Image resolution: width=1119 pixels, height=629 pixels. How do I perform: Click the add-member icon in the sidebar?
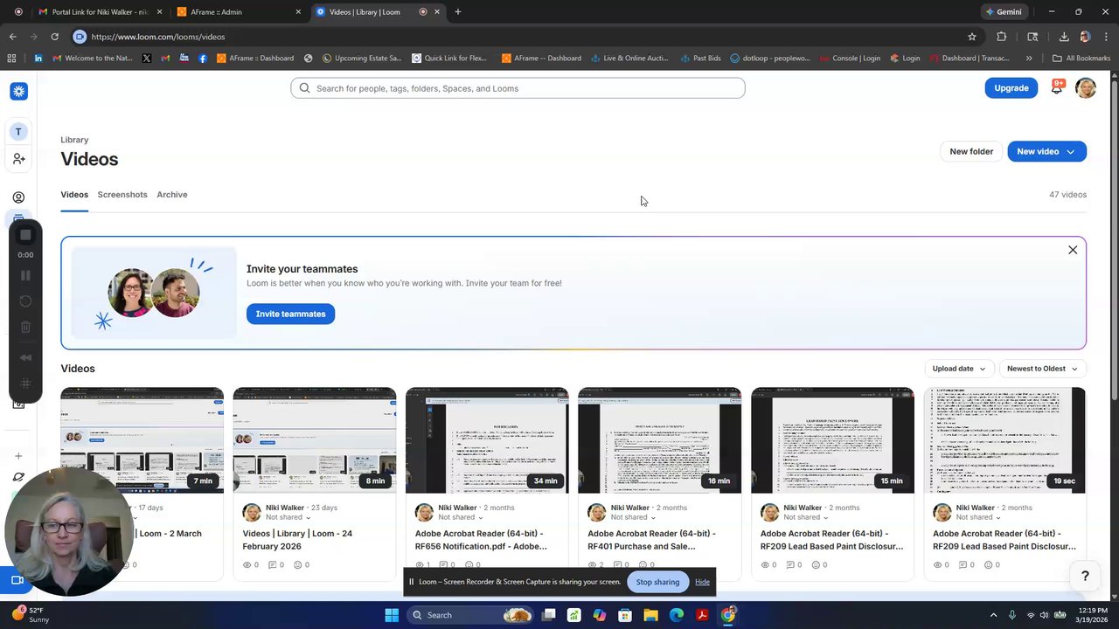pyautogui.click(x=18, y=158)
